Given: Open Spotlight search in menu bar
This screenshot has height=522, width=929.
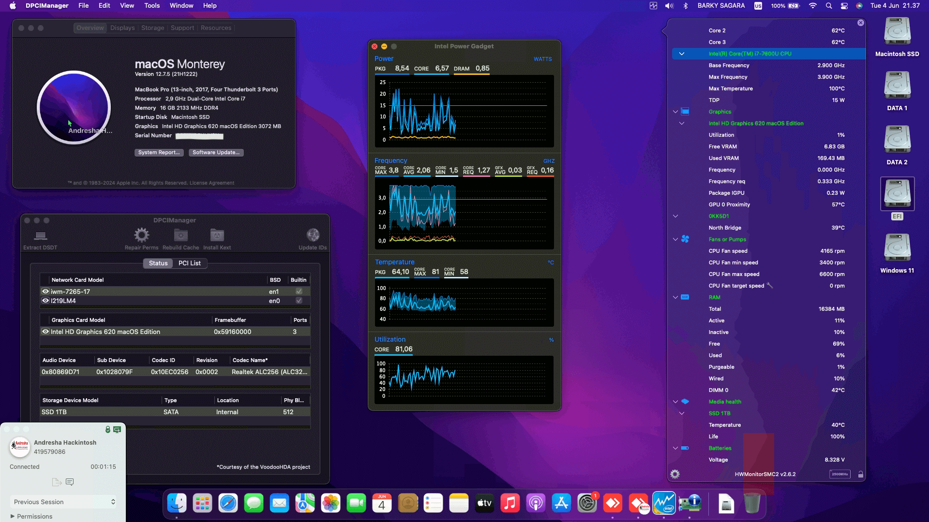Looking at the screenshot, I should 829,6.
